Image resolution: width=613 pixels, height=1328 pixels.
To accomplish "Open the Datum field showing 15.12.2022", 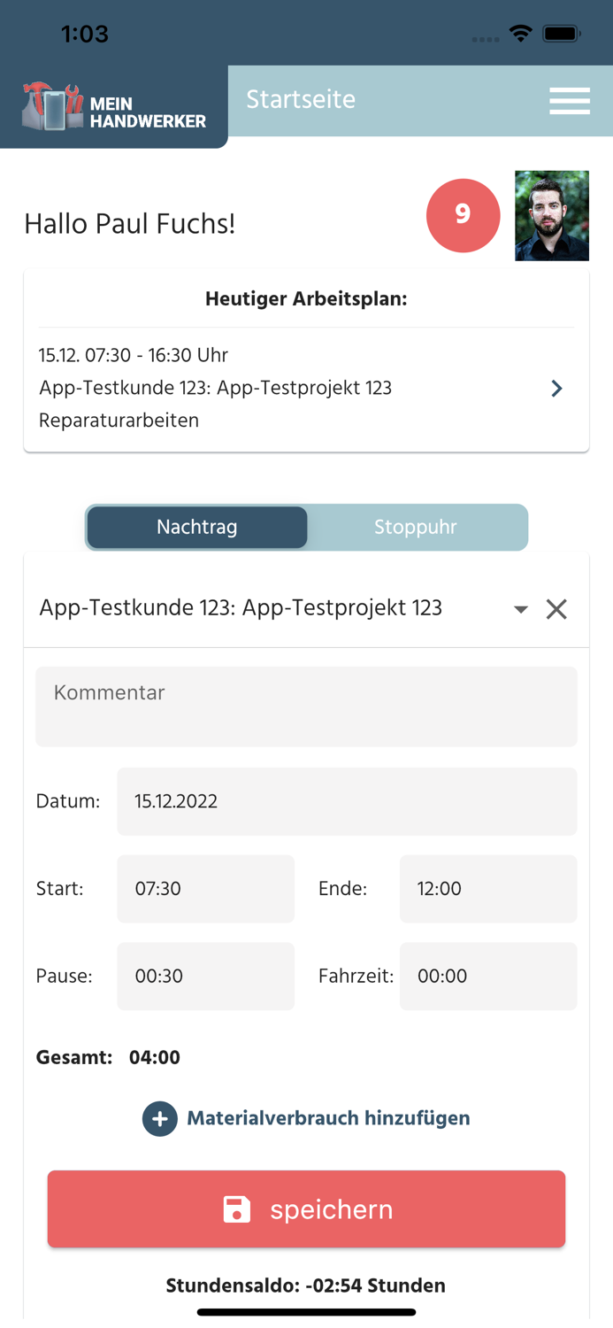I will tap(347, 801).
